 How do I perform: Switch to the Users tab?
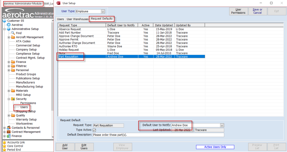click(60, 19)
